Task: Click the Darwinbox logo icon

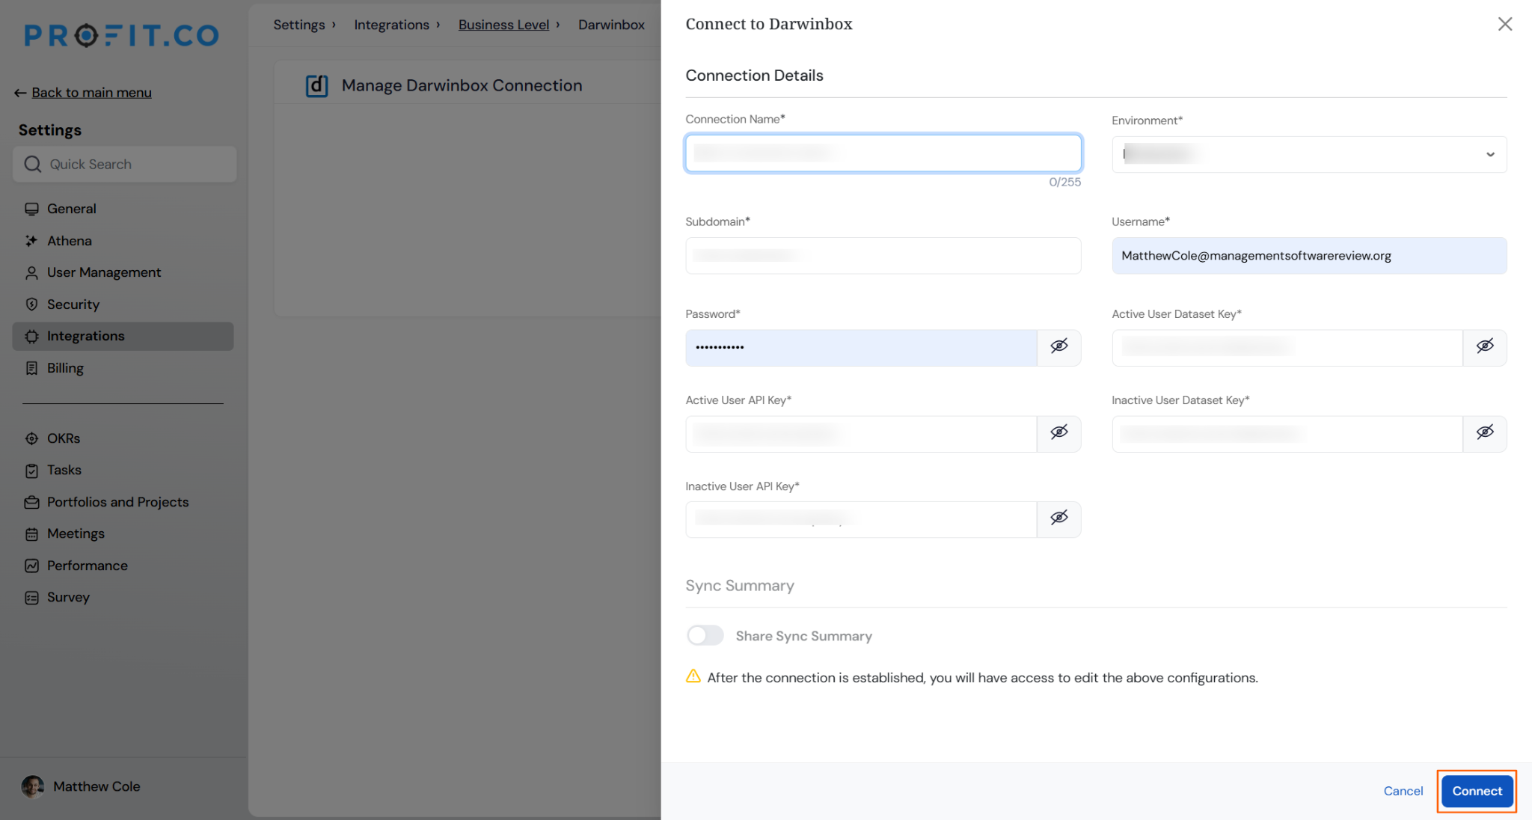Action: (x=316, y=85)
